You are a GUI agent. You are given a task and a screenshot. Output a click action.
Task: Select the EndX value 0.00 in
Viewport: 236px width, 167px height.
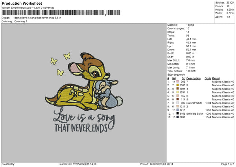[x=190, y=53]
